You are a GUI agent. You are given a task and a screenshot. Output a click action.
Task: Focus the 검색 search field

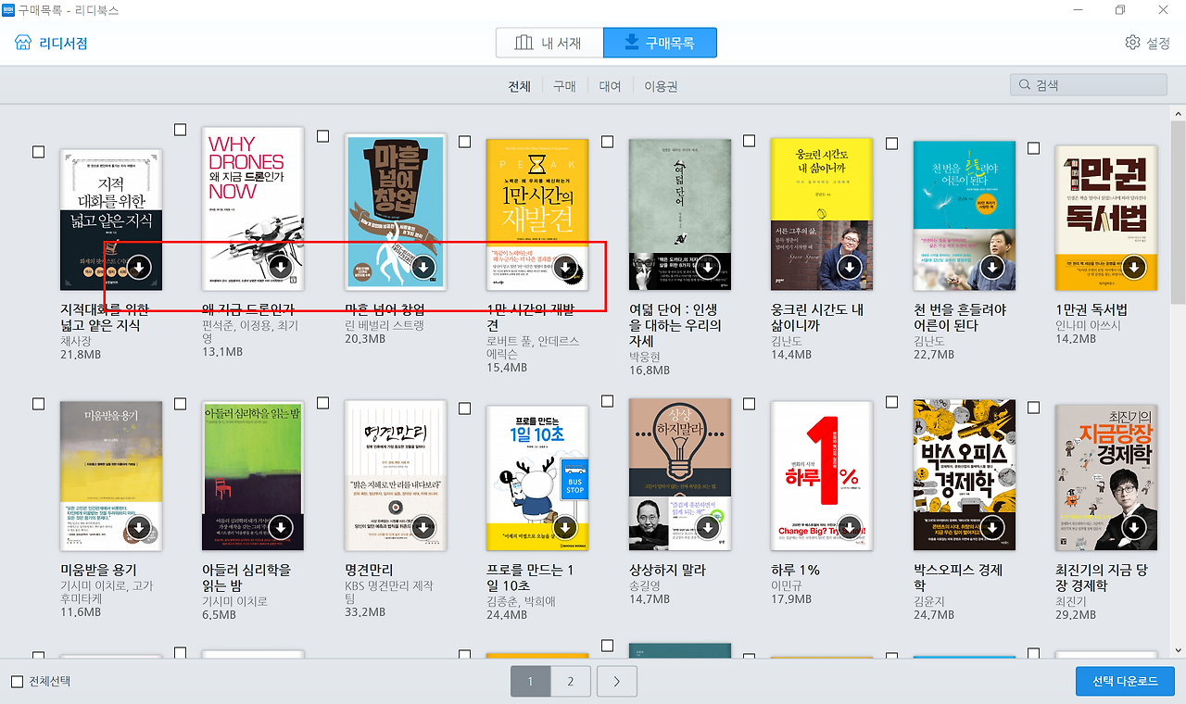pyautogui.click(x=1090, y=84)
